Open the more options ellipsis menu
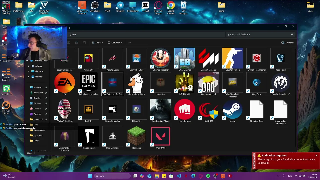Image resolution: width=320 pixels, height=180 pixels. 129,43
